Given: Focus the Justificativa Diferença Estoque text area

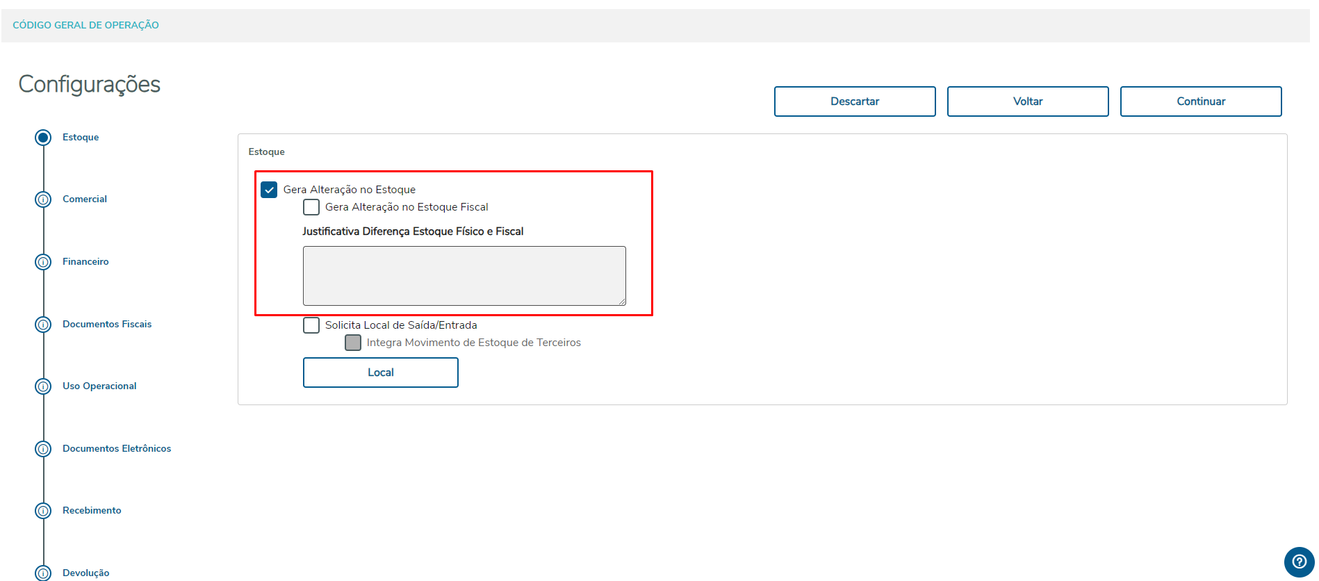Looking at the screenshot, I should (x=464, y=276).
